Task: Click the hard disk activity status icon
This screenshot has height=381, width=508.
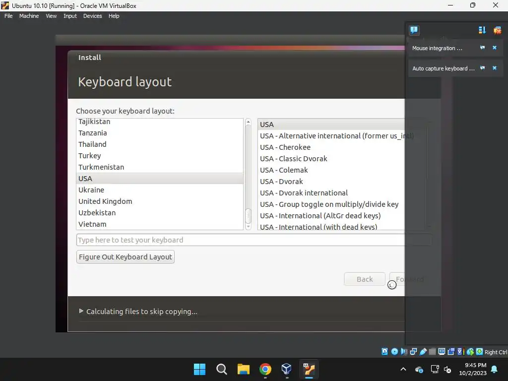Action: (384, 352)
